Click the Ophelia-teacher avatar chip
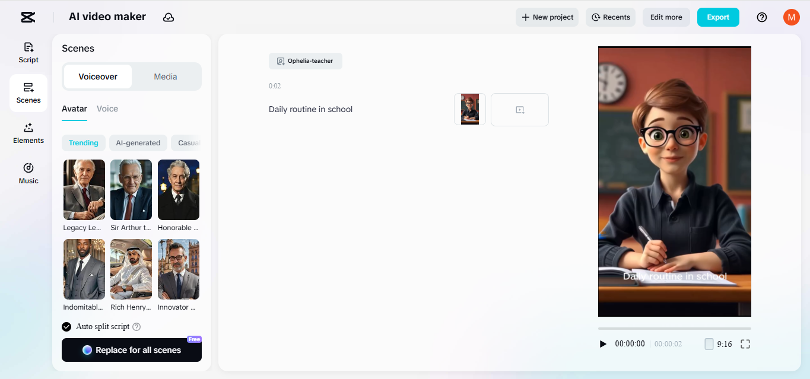Screen dimensions: 810x379 305,60
